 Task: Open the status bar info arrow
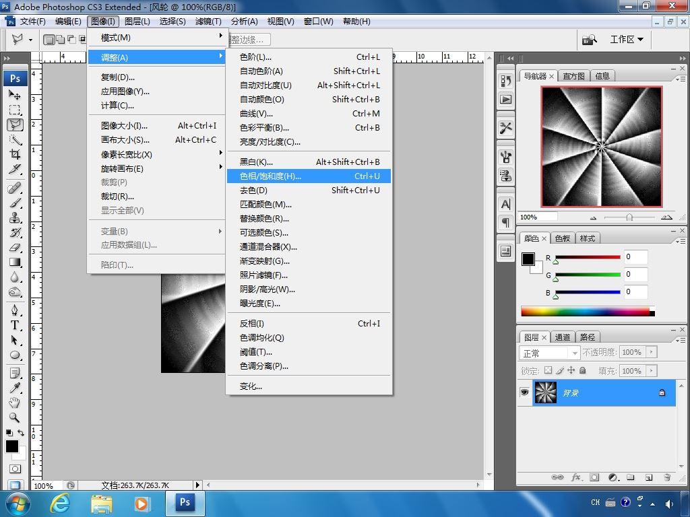(197, 485)
